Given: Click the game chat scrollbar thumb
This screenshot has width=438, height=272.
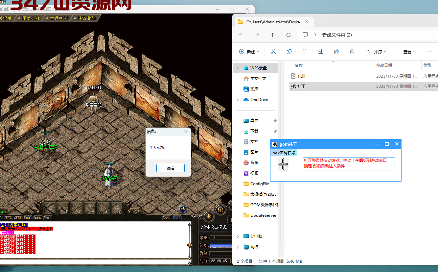Looking at the screenshot, I should (189, 245).
